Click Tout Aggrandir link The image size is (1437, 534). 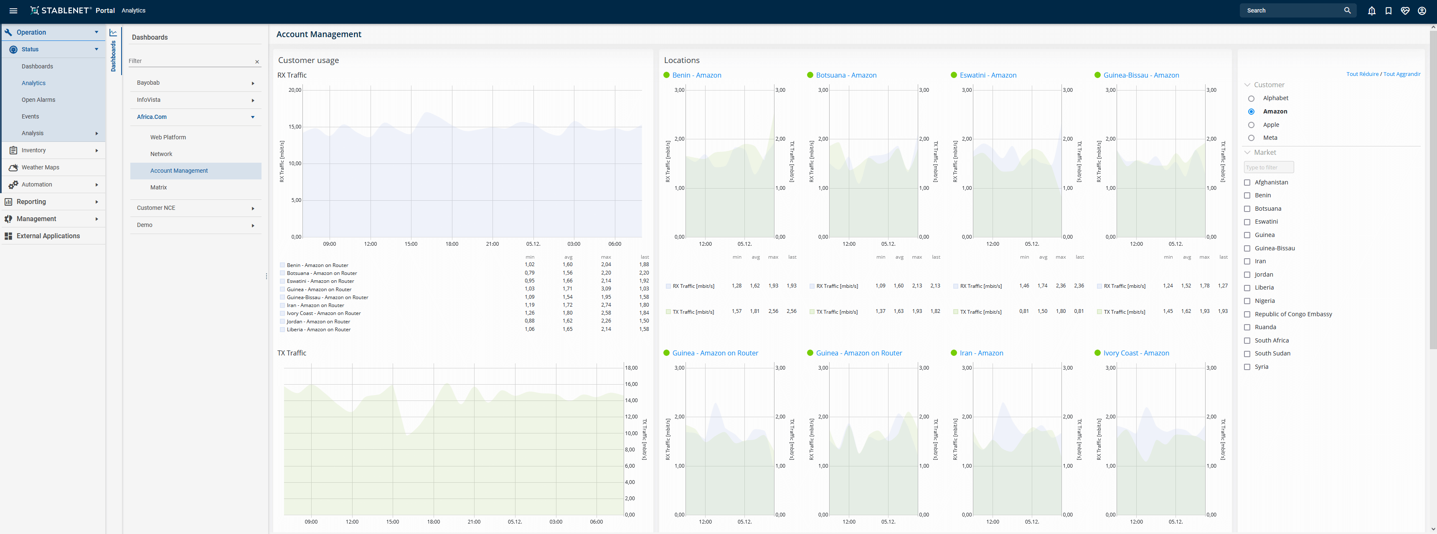1402,74
